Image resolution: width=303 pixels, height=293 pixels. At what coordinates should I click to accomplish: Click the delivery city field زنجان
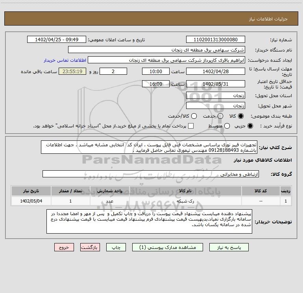(x=216, y=106)
